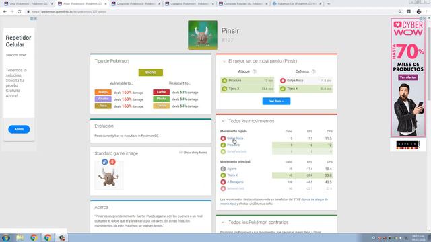
Task: Open File Explorer from the taskbar
Action: click(20, 237)
